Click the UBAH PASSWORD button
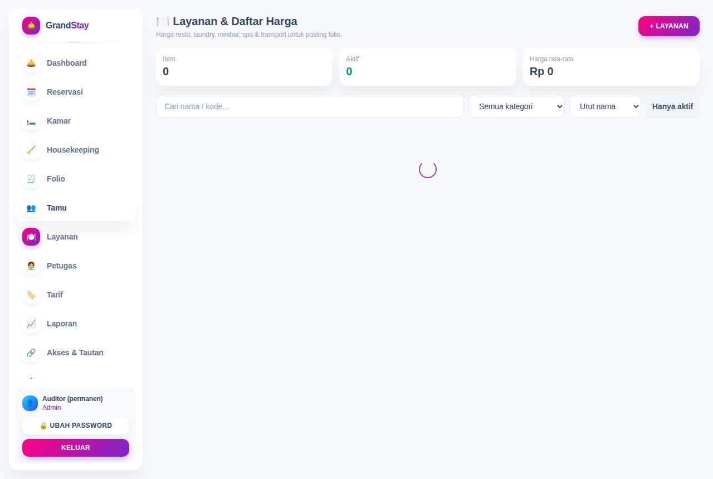713x479 pixels. (x=76, y=426)
